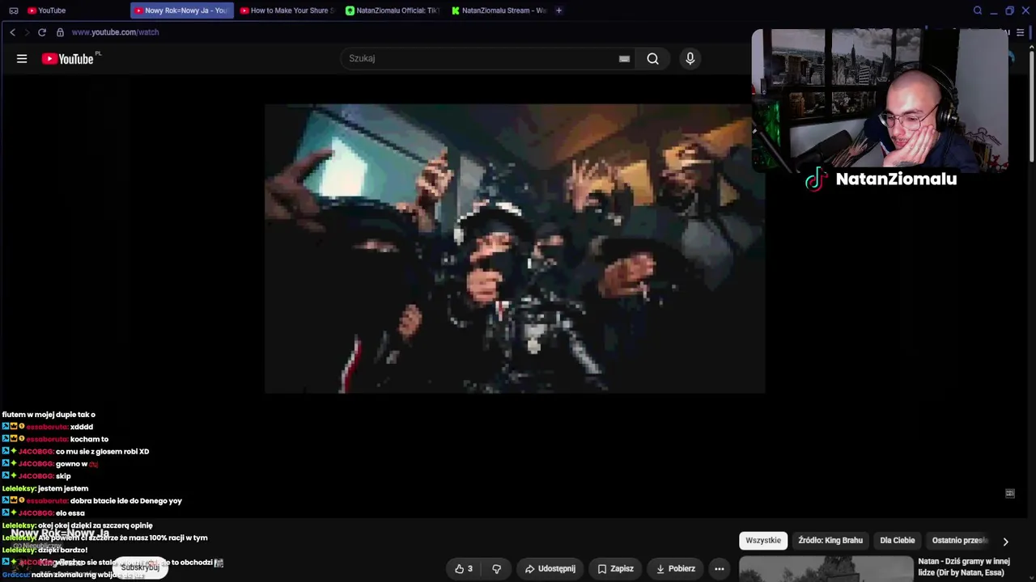Reload the page with refresh icon
This screenshot has height=582, width=1036.
[x=42, y=32]
